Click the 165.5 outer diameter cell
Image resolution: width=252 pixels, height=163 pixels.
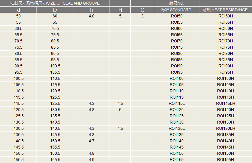(55, 160)
